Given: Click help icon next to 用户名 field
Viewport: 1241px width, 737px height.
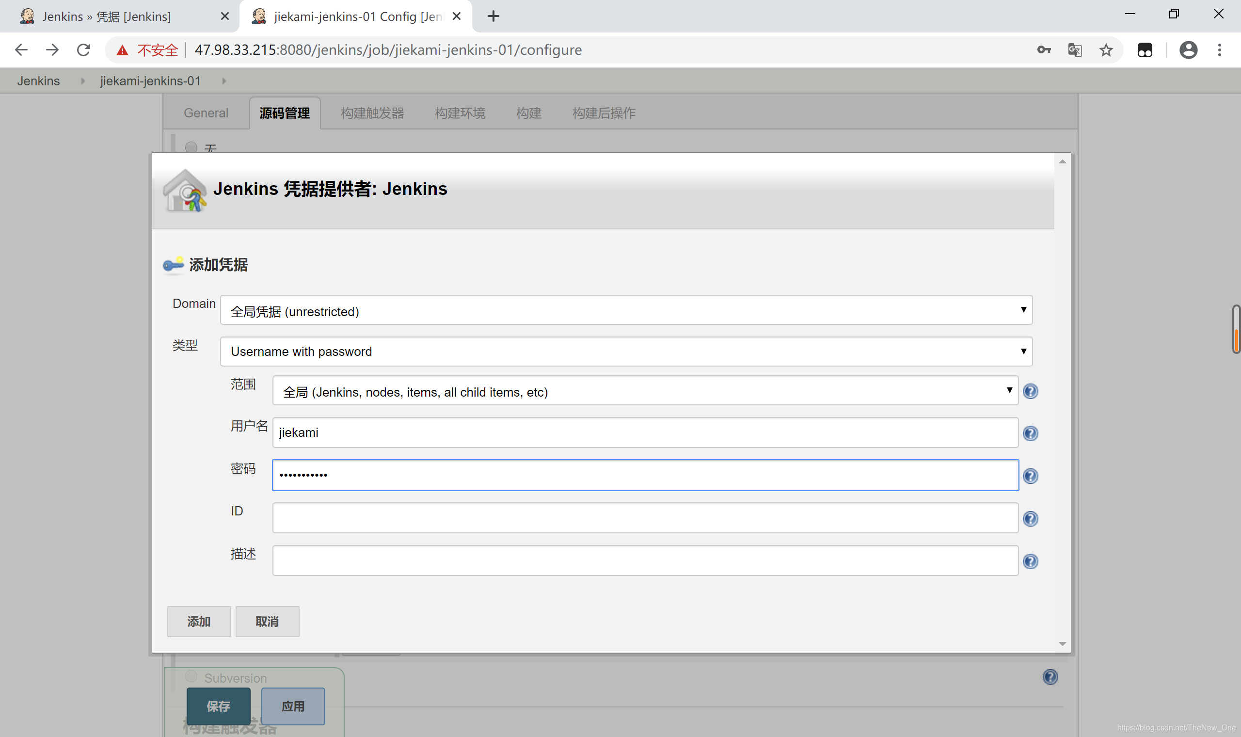Looking at the screenshot, I should point(1031,433).
